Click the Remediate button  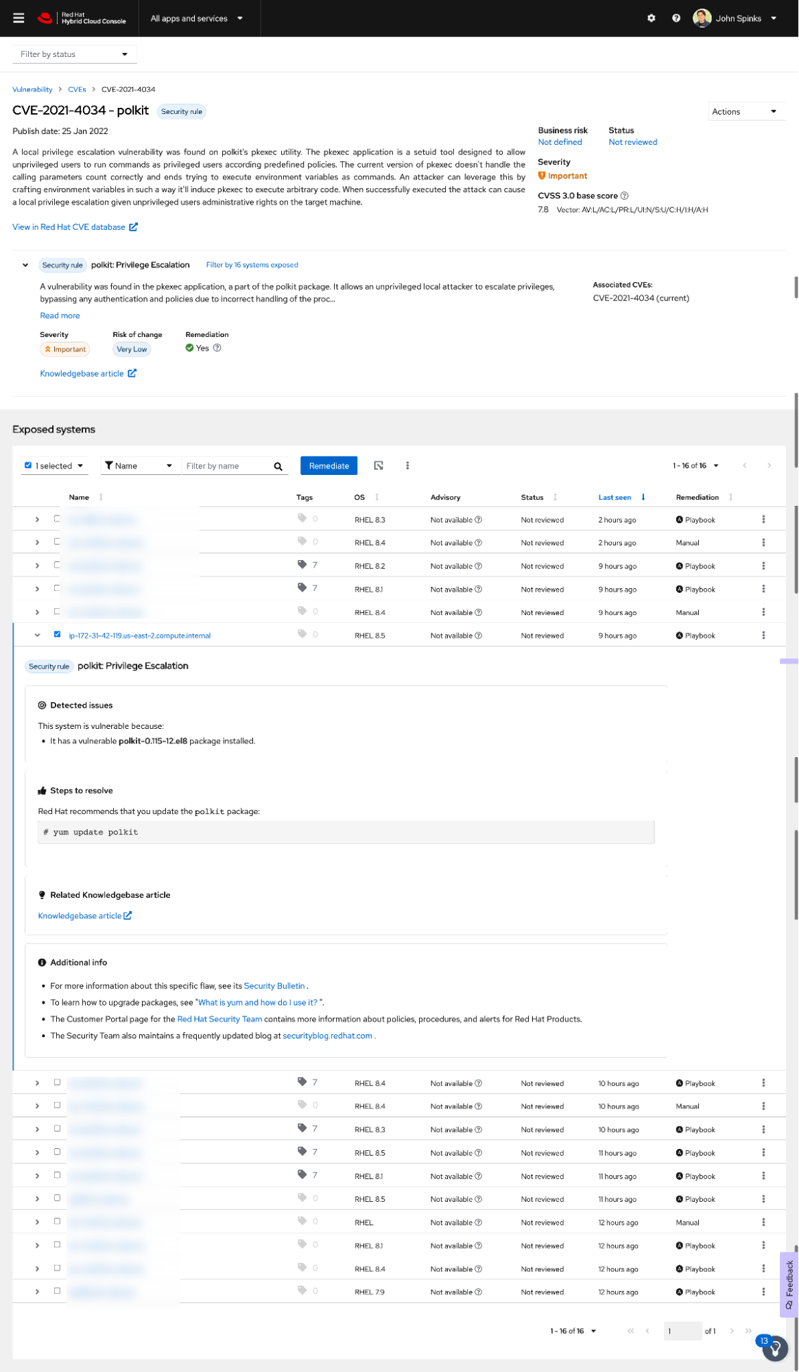329,466
